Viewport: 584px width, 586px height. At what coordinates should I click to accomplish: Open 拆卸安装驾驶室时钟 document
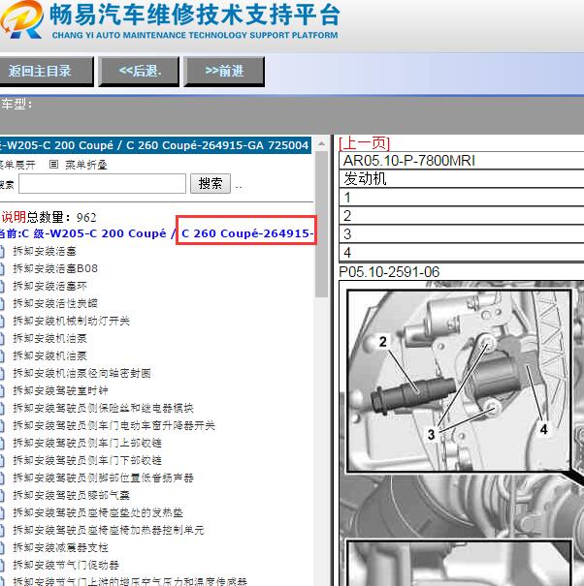[60, 390]
